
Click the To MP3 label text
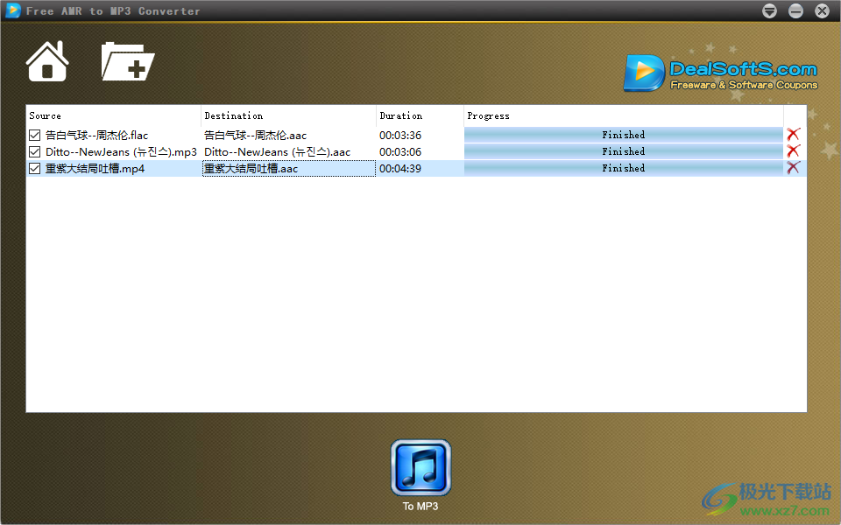click(x=420, y=507)
